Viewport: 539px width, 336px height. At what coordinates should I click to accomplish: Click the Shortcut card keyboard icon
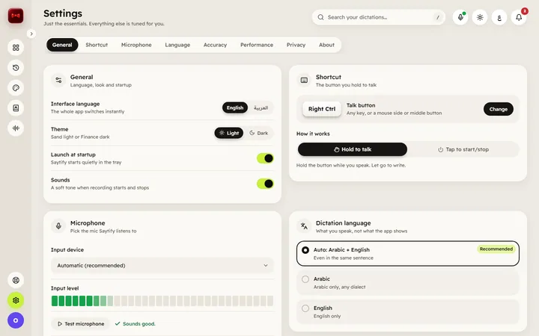click(x=304, y=80)
